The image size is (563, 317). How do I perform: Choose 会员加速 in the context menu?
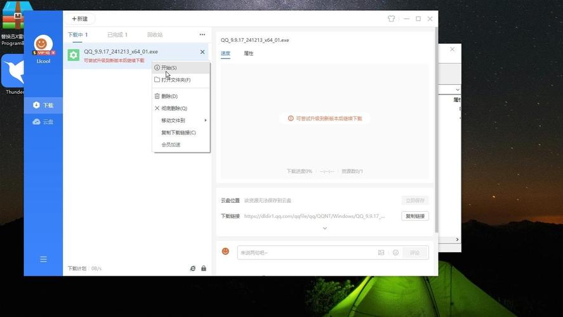click(181, 145)
